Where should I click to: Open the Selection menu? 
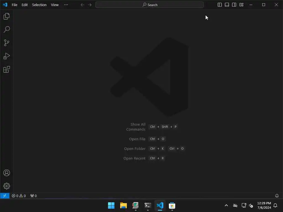pos(39,5)
